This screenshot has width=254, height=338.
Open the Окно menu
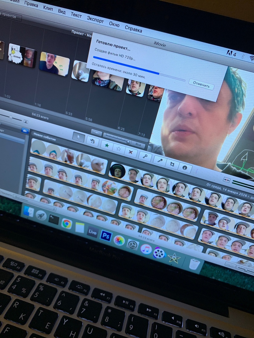114,24
